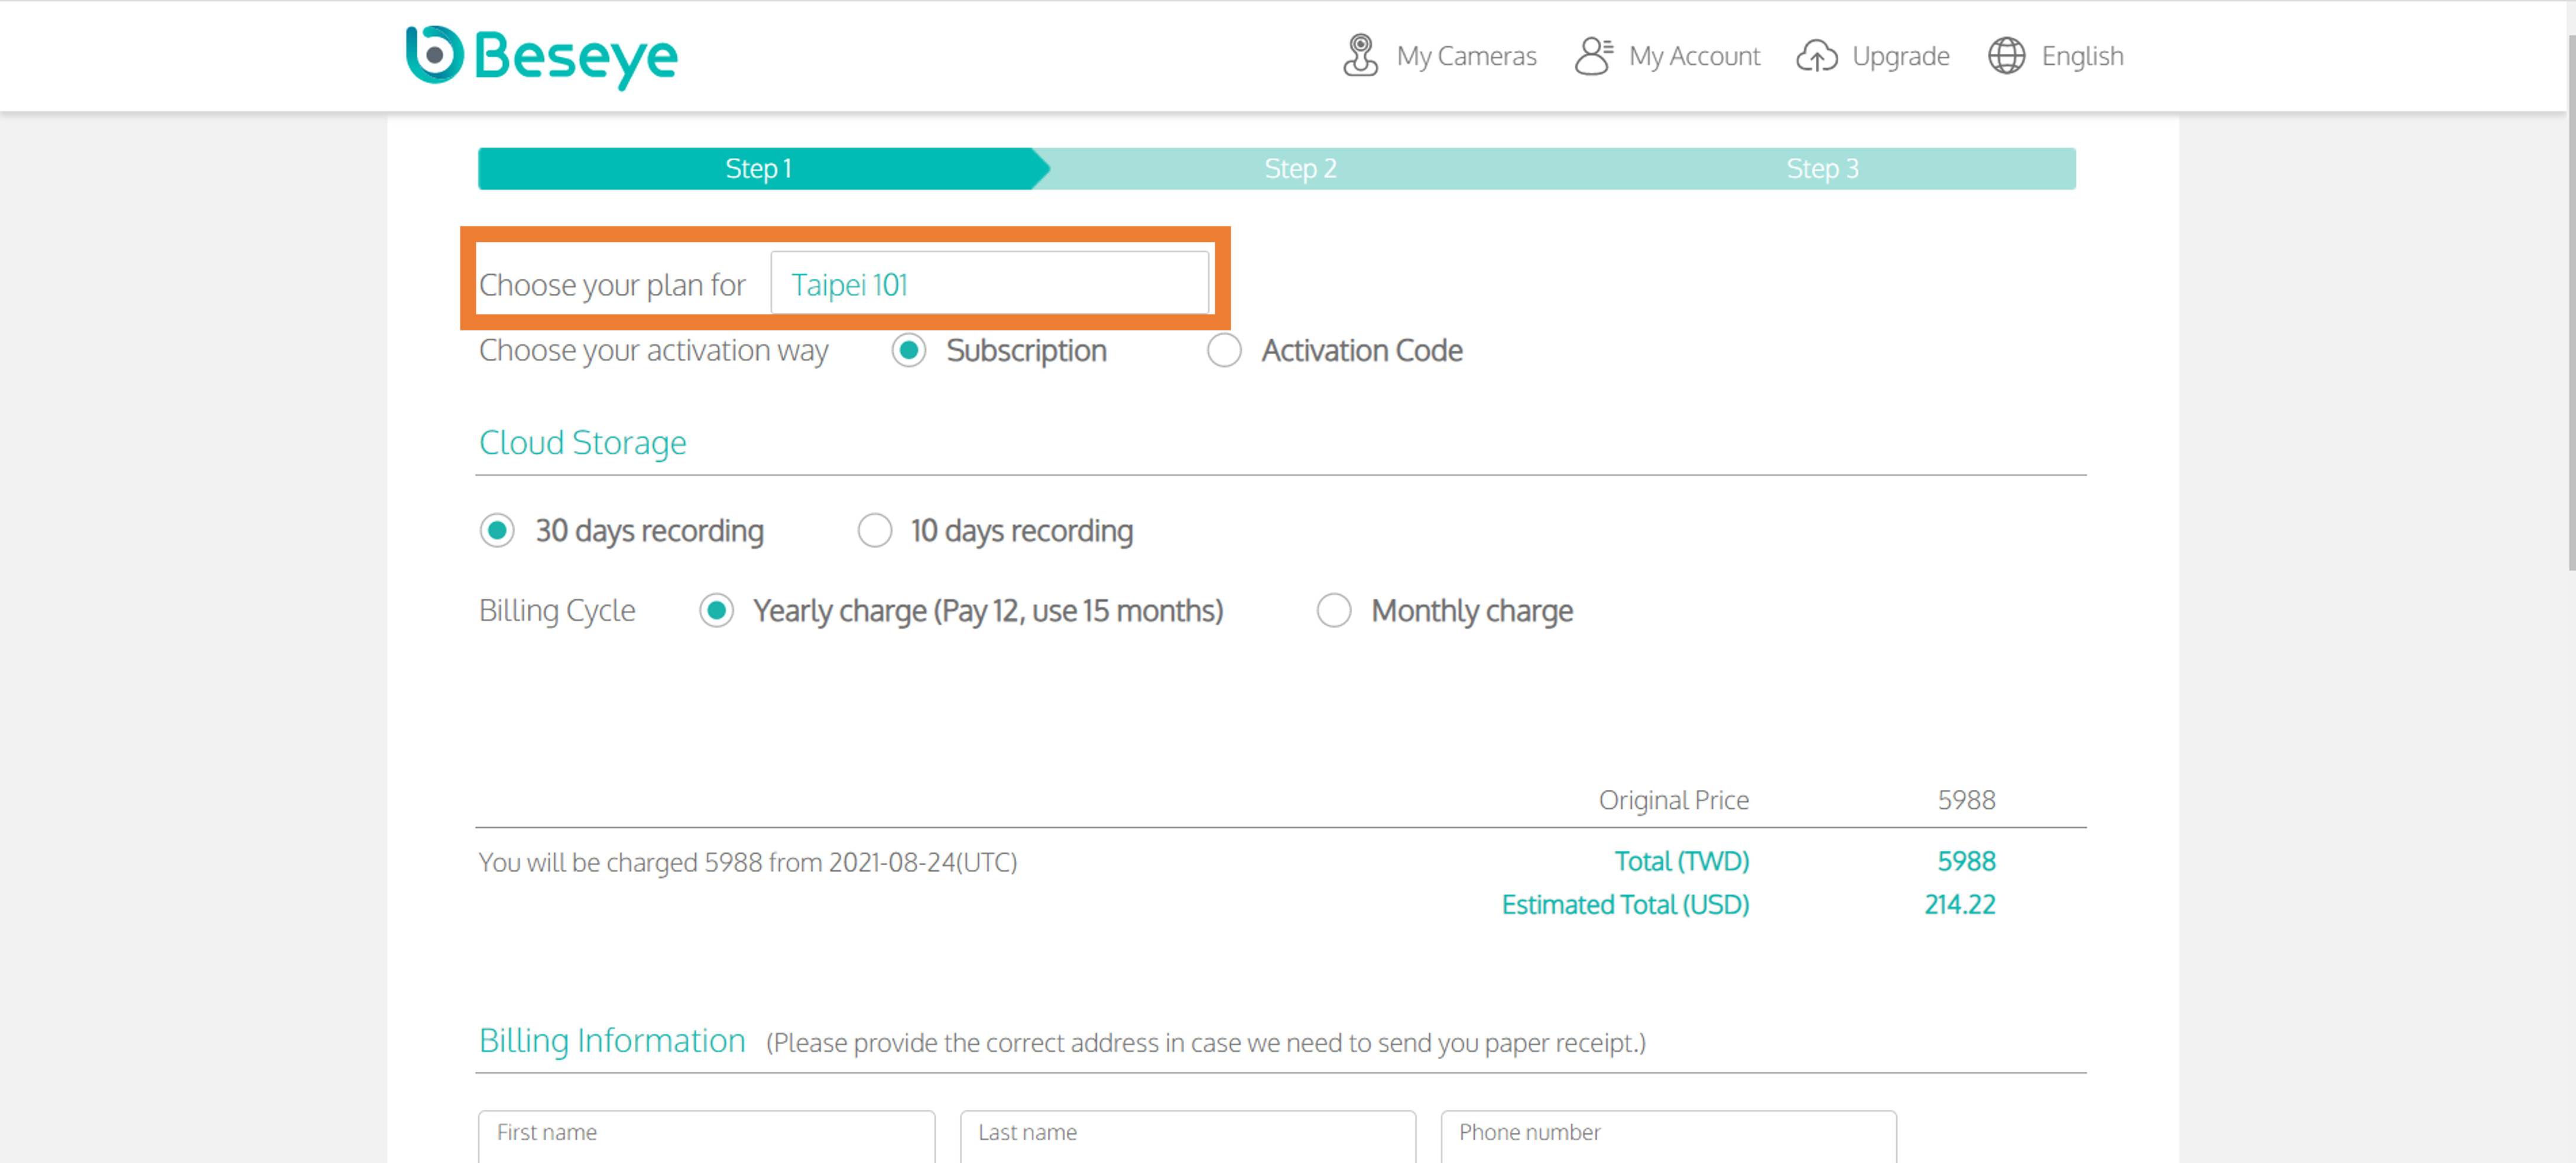Click the Total (TWD) label
The image size is (2576, 1163).
pyautogui.click(x=1682, y=861)
